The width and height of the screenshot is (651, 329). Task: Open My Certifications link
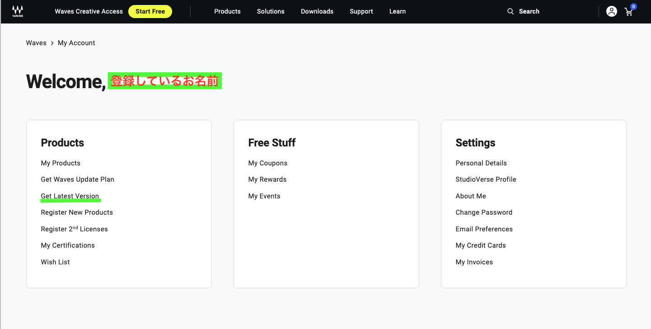68,245
